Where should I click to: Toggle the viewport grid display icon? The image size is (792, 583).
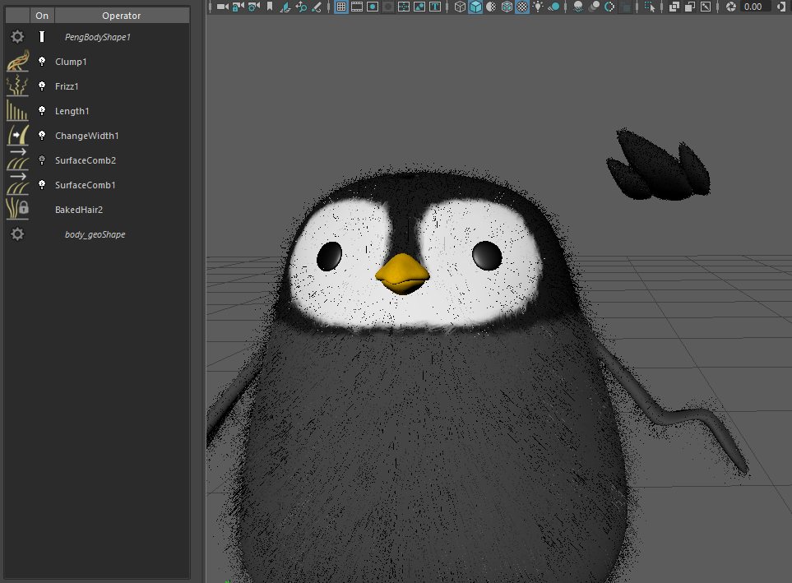pos(341,7)
